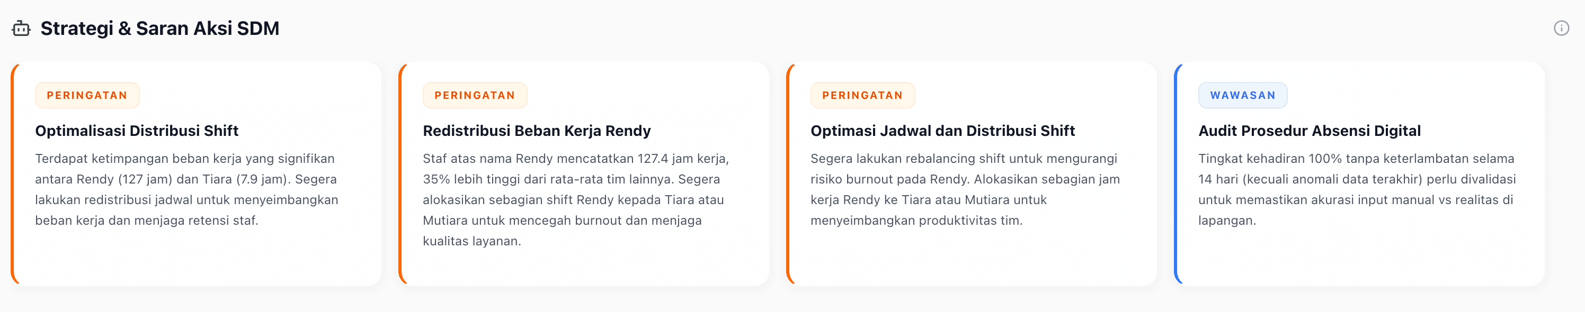Screen dimensions: 1585x312
Task: Click PERINGATAN badge on Optimalisasi Distribusi Shift card
Action: point(87,95)
